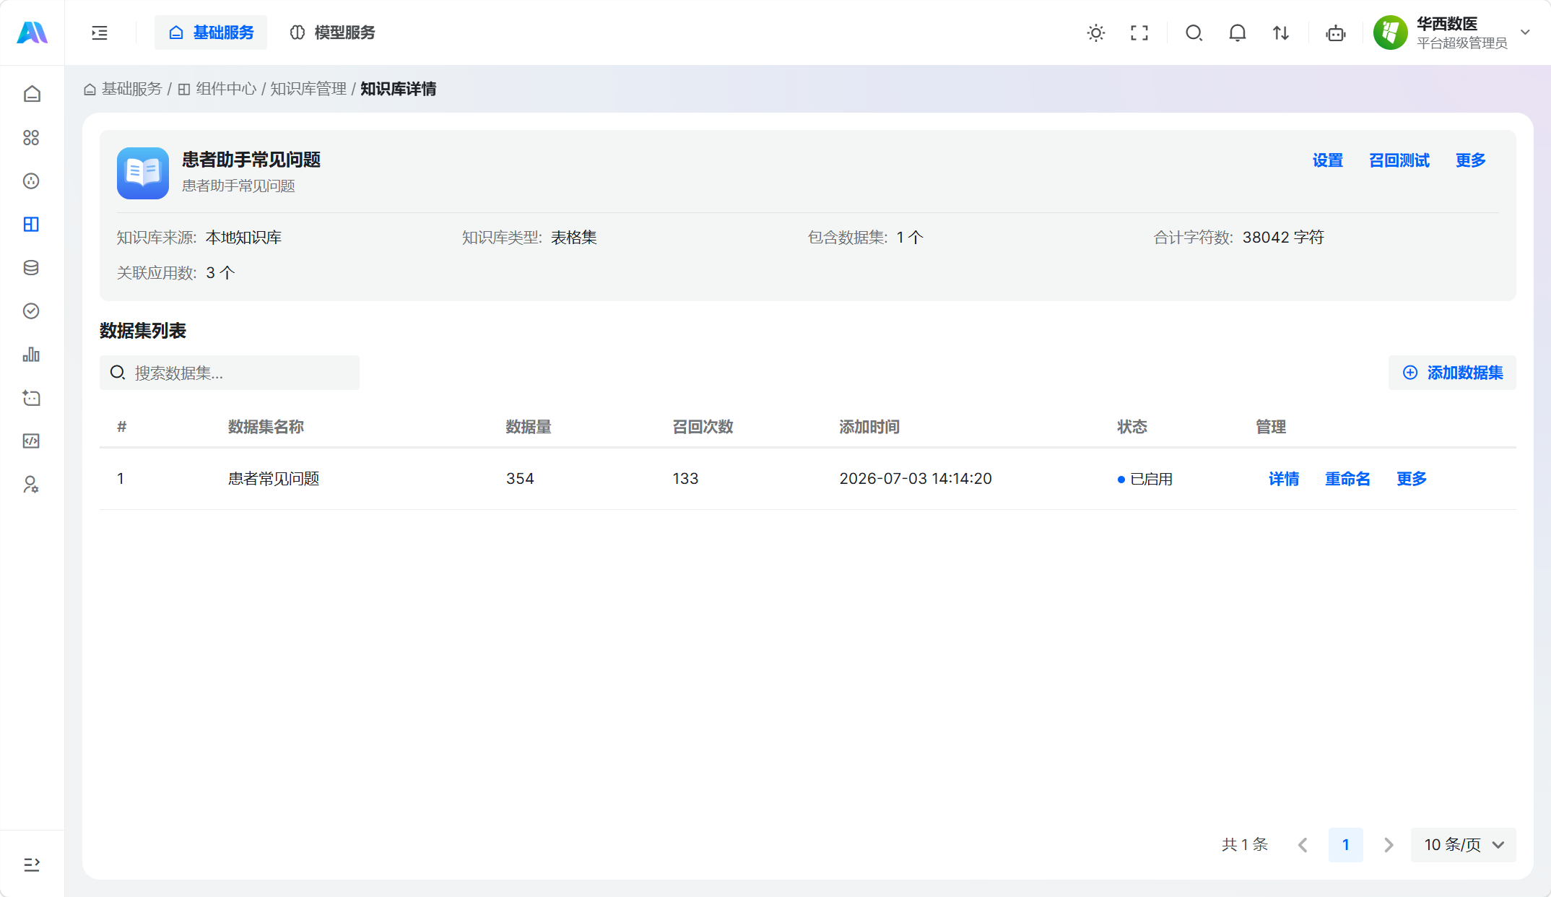Click 患者常见问题 dataset name

(274, 479)
